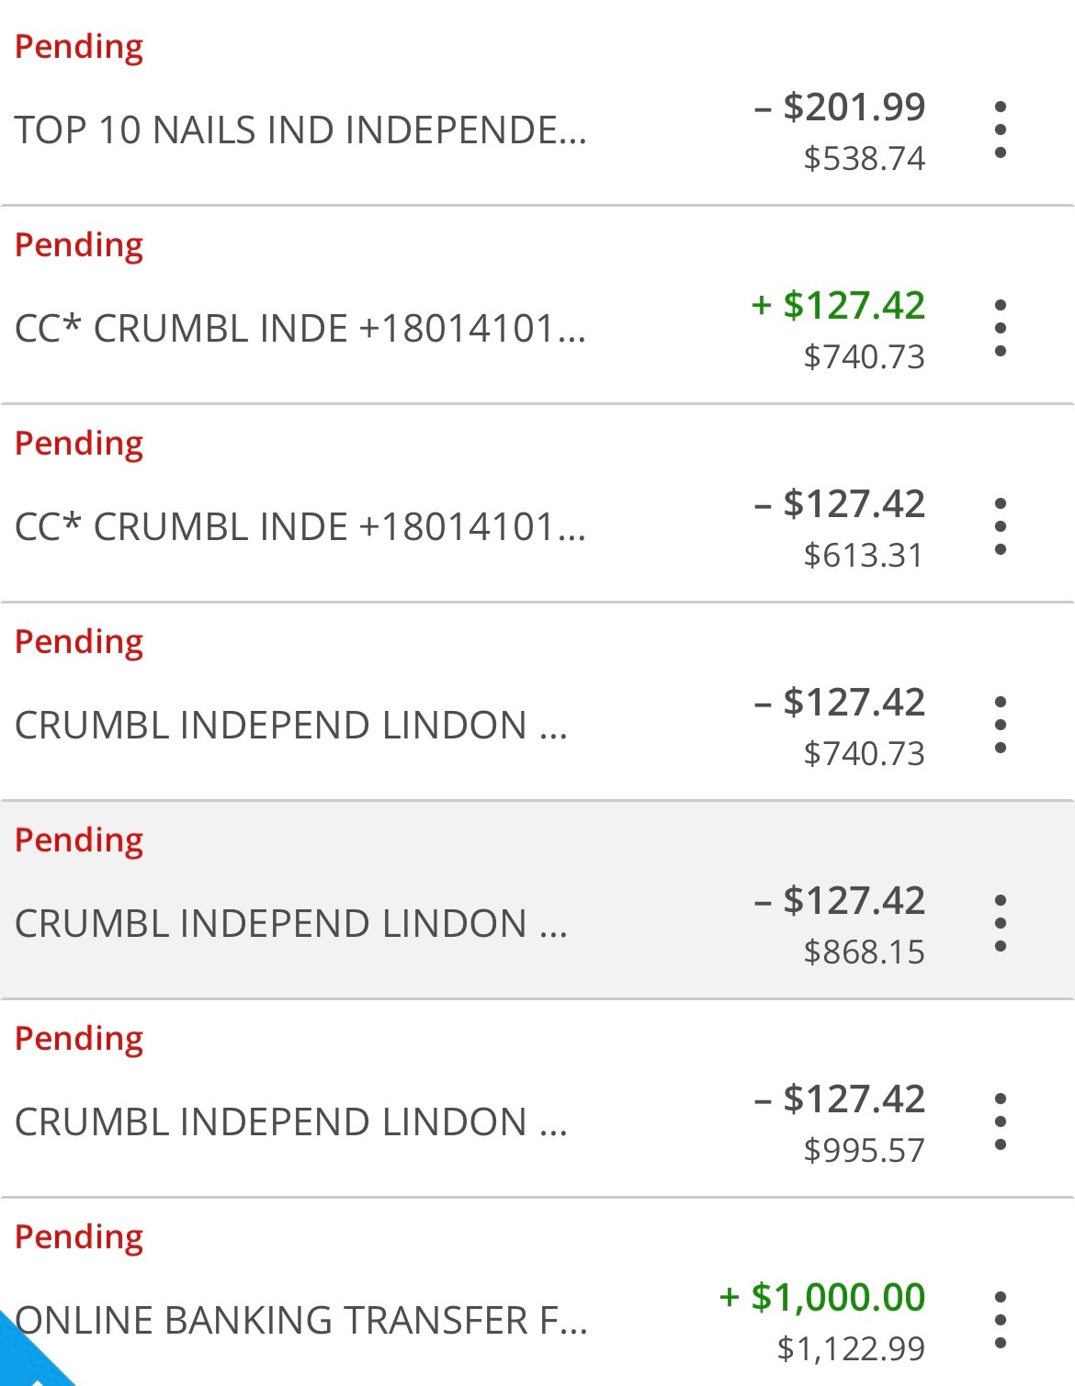Screen dimensions: 1075x1386
Task: Tap three-dot menu beside $613.31 balance
Action: tap(1001, 526)
